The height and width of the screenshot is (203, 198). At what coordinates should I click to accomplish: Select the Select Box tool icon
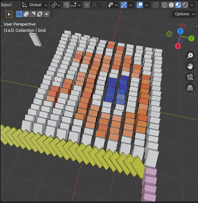pos(9,14)
